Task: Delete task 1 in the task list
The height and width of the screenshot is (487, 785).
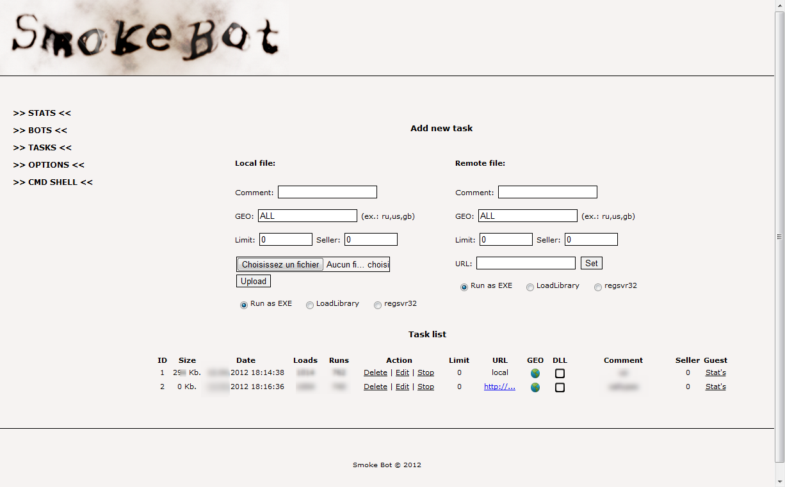Action: tap(375, 372)
